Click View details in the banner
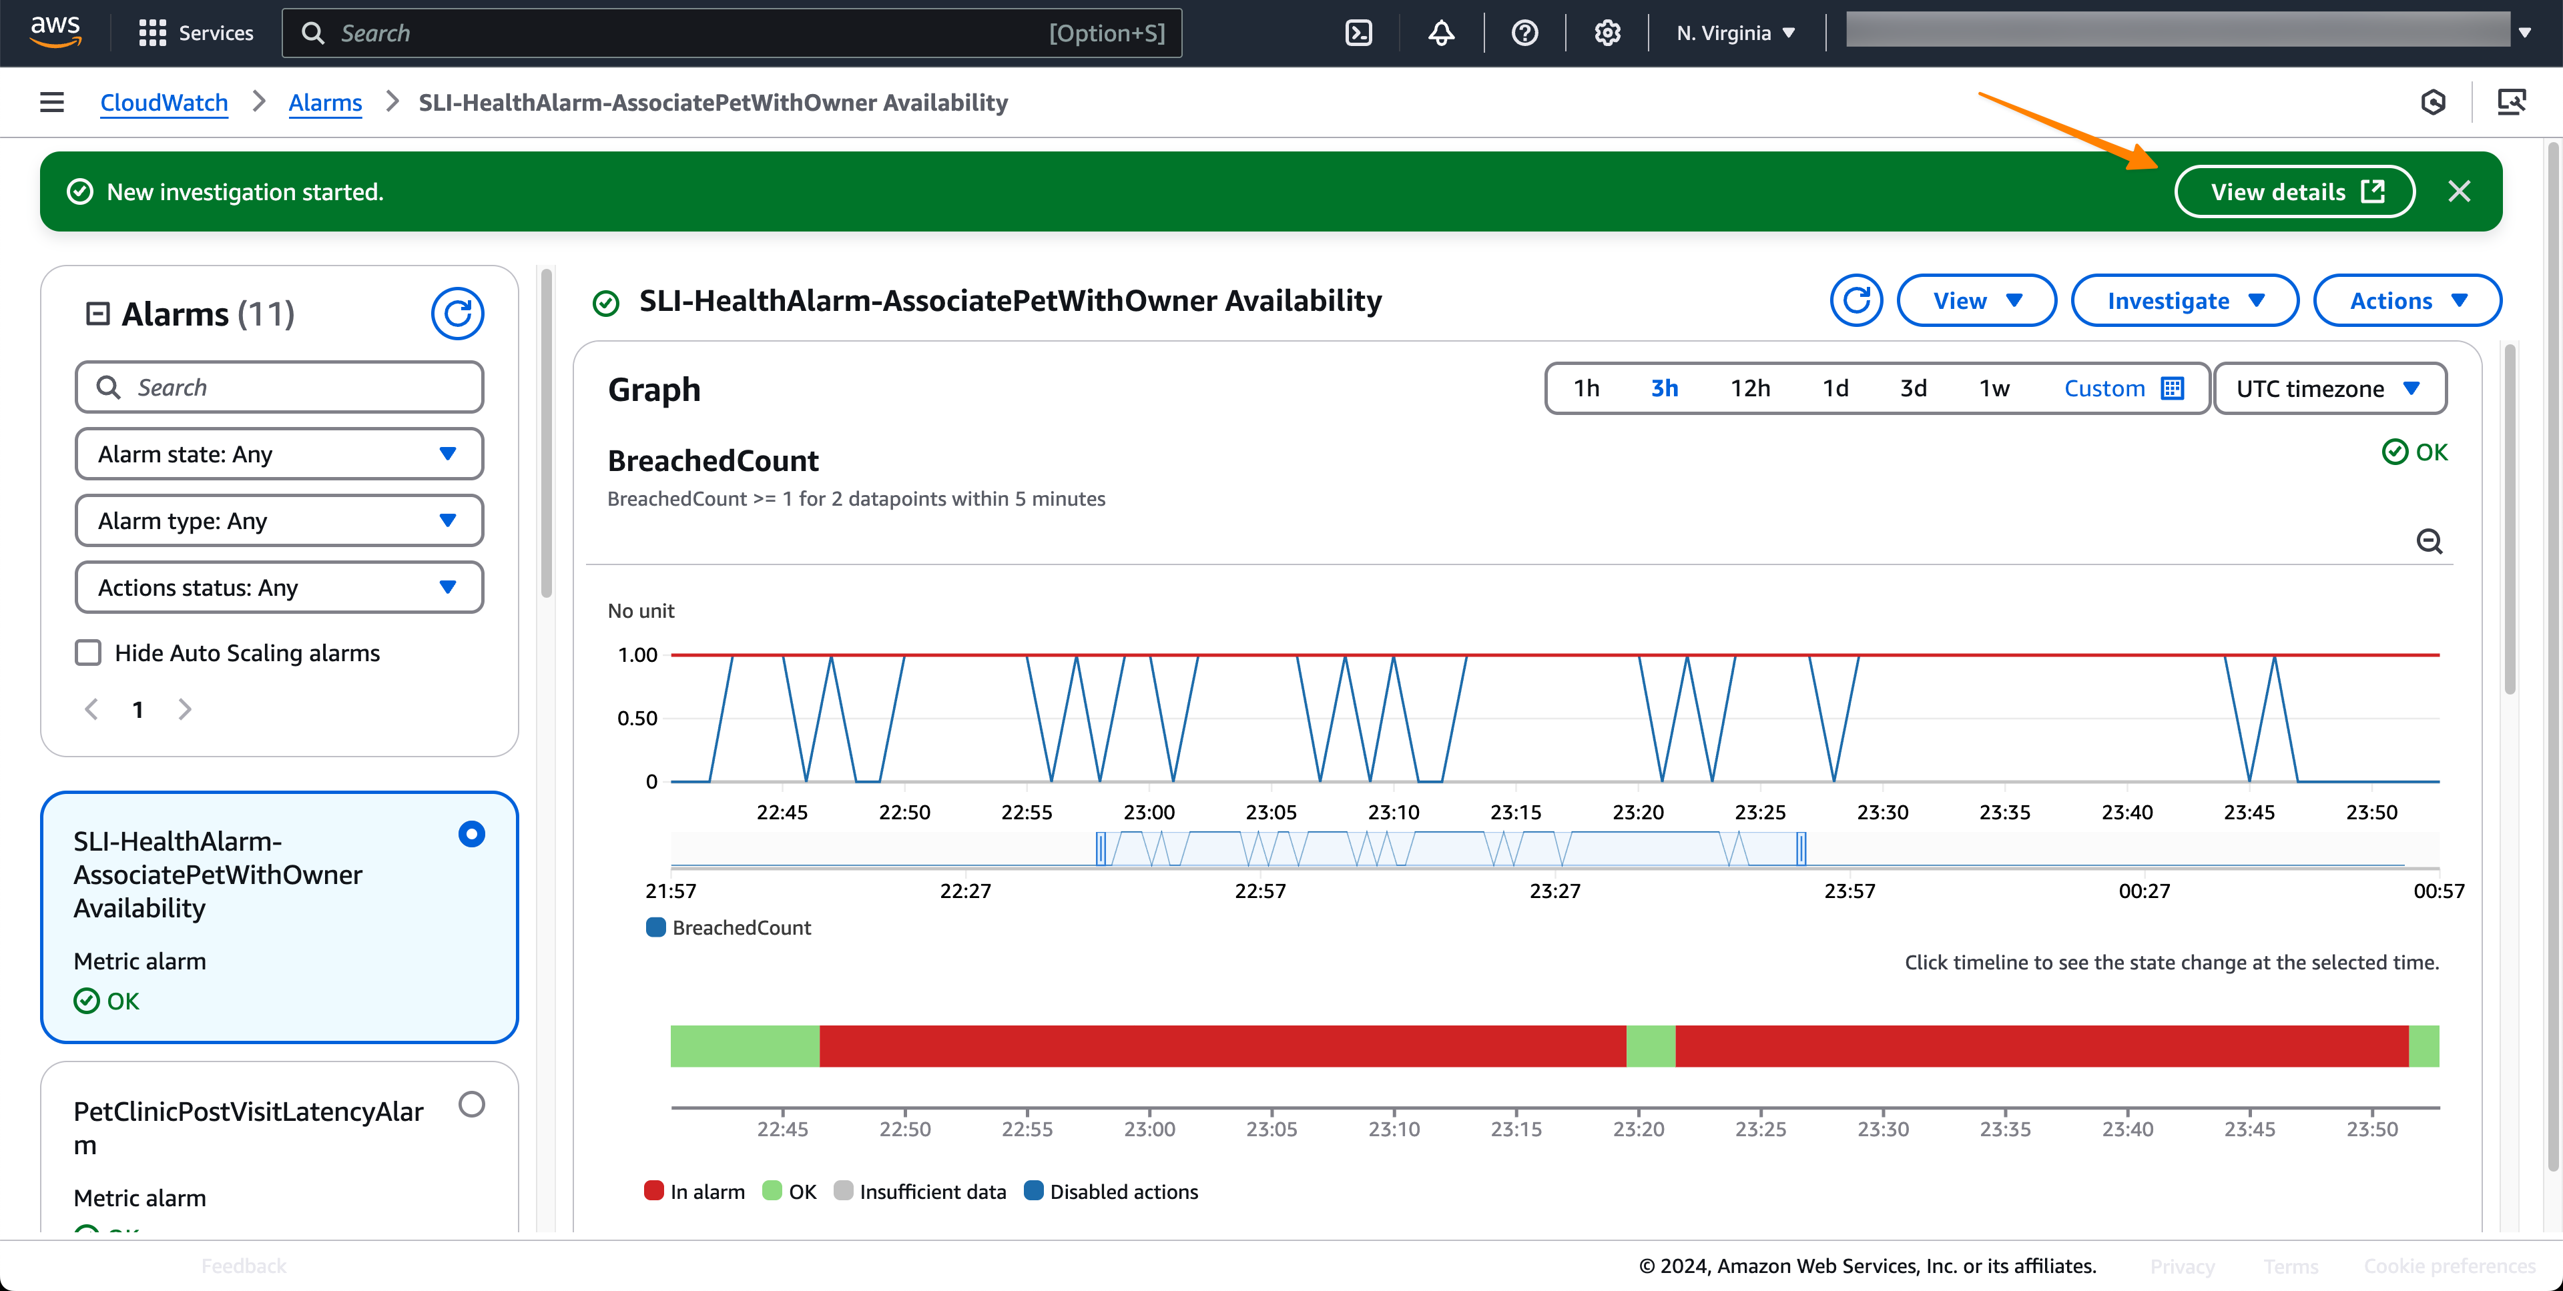This screenshot has width=2563, height=1291. (x=2293, y=192)
